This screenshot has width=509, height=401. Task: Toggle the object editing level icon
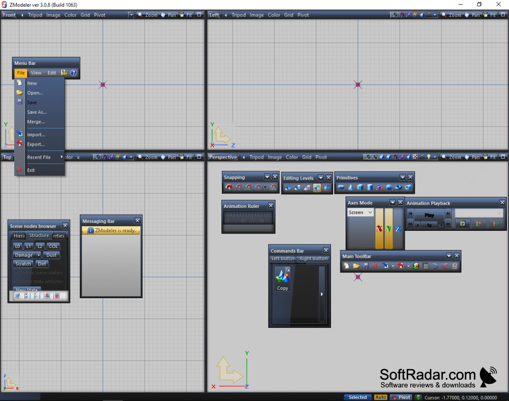coord(326,187)
